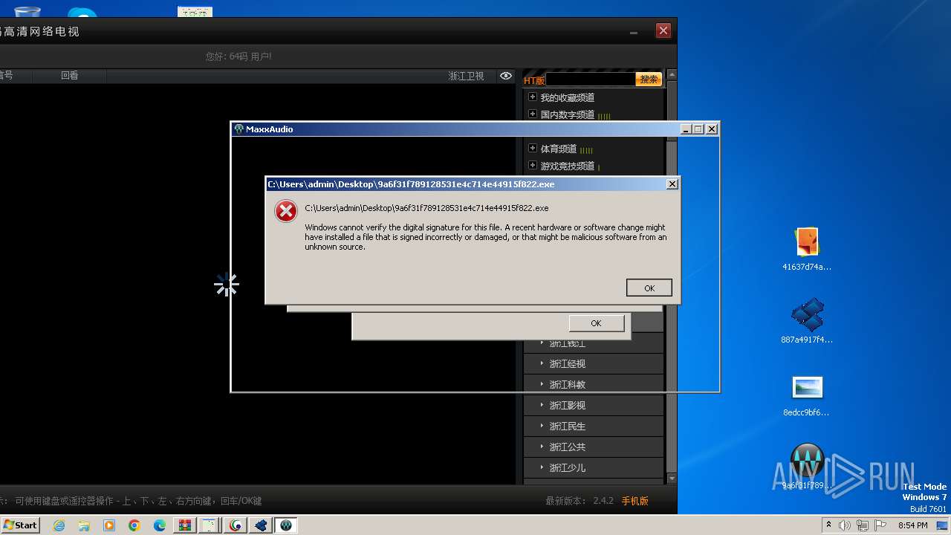Click the 浙江卫视 current channel label

[x=466, y=76]
